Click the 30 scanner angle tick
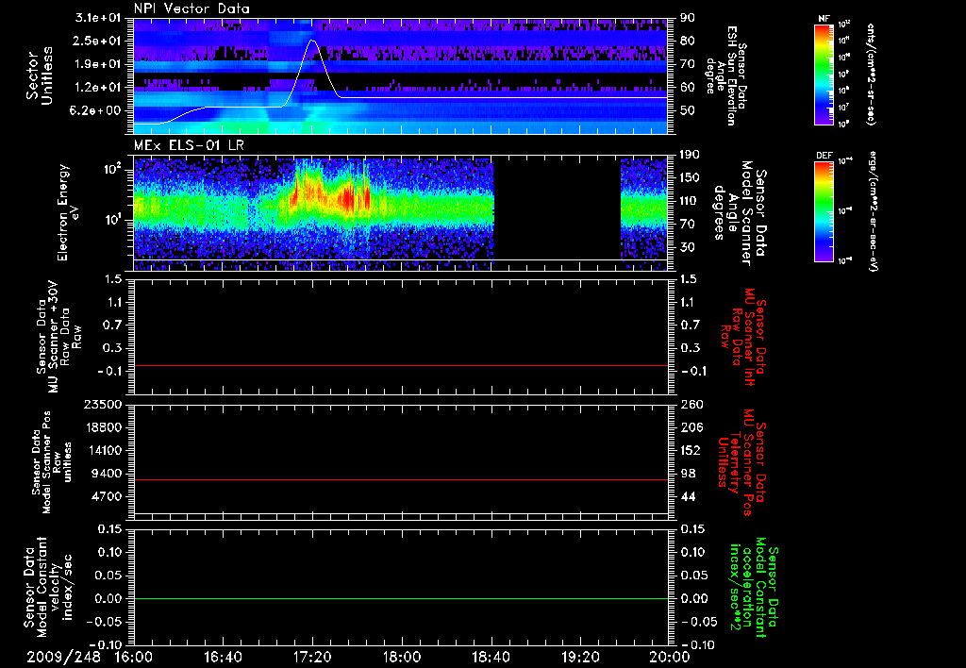 (688, 247)
